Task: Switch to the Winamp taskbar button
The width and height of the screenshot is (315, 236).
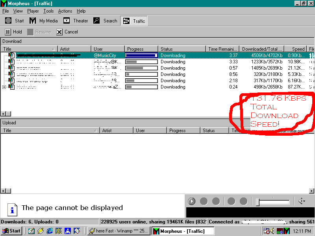Action: (x=119, y=231)
